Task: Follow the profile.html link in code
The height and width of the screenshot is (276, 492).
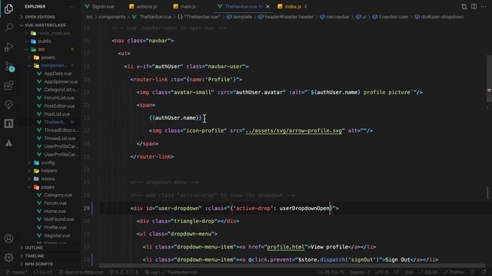Action: point(286,247)
